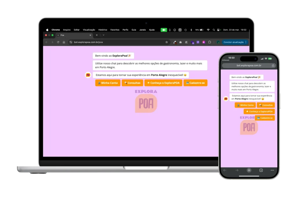Click the POA bot avatar on laptop chat

pos(88,75)
